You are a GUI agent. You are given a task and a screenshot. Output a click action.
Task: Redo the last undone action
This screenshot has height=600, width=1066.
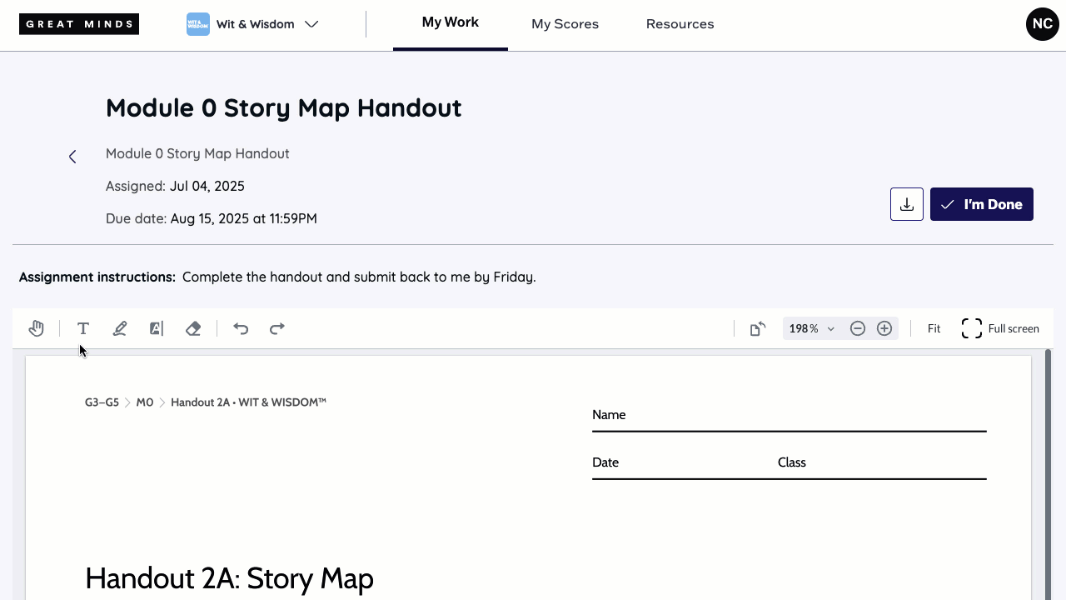point(277,329)
